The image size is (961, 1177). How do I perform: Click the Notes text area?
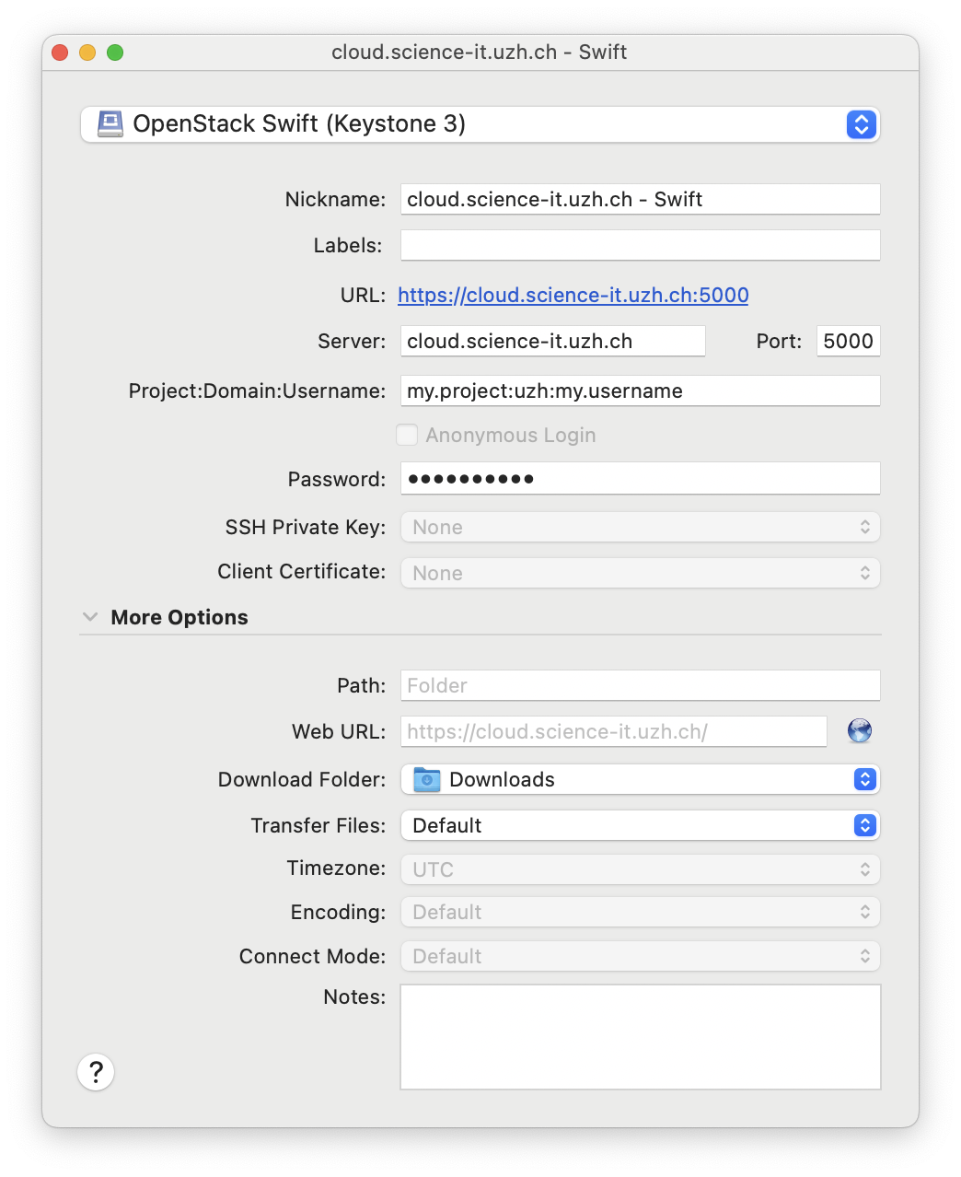(x=640, y=1037)
